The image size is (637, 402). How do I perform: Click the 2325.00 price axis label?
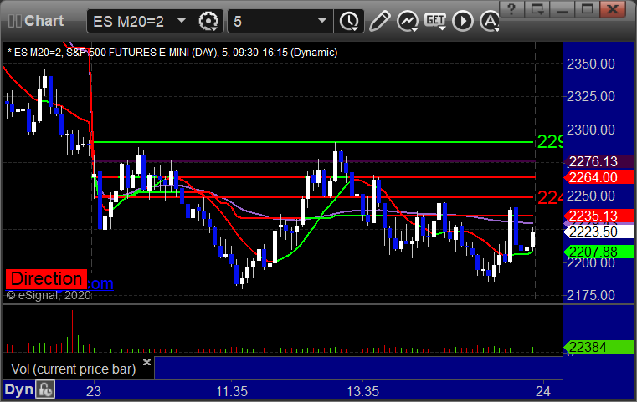coord(591,97)
